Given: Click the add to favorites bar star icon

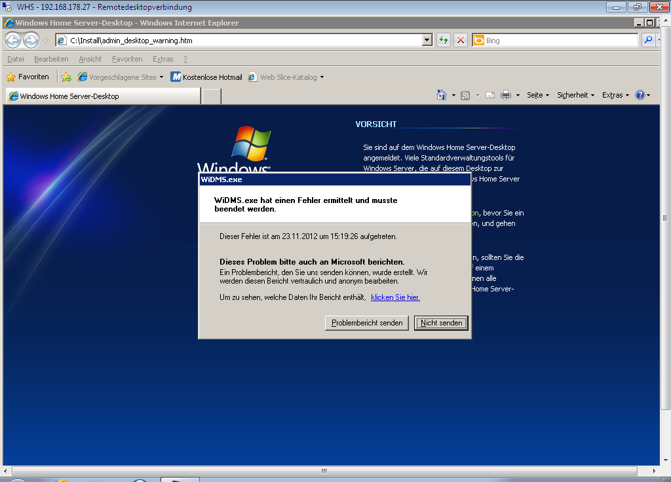Looking at the screenshot, I should (x=66, y=77).
